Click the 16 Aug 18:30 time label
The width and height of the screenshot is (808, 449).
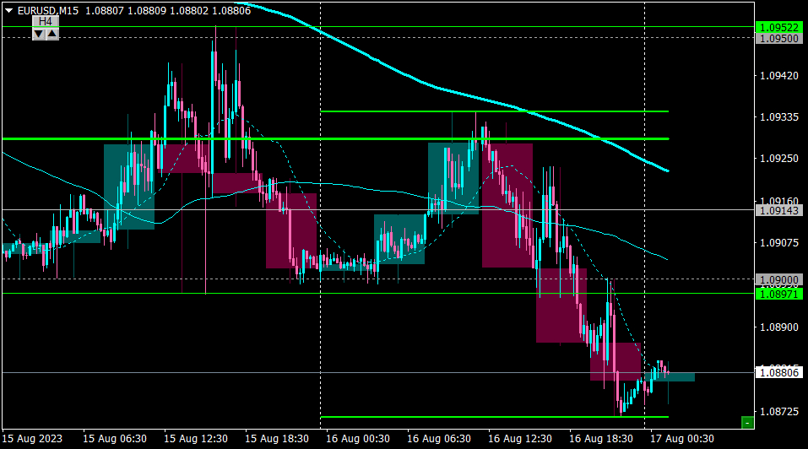click(x=601, y=439)
